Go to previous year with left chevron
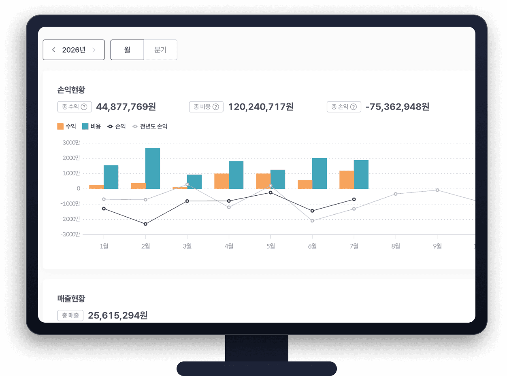Screen dimensions: 507x376 [x=54, y=50]
